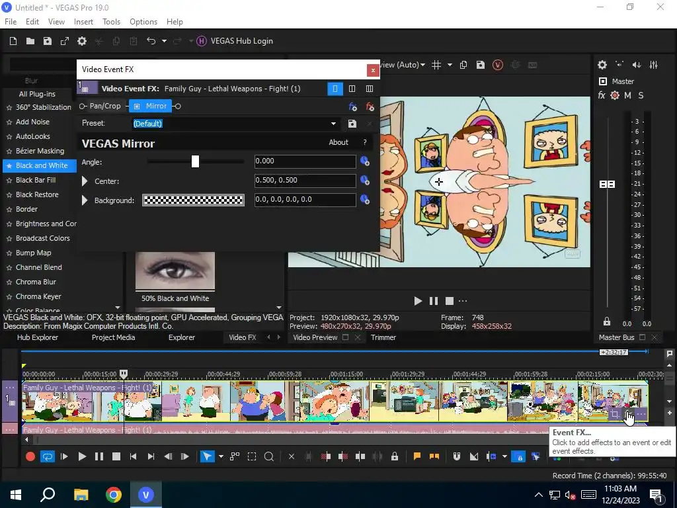
Task: Select Black Bar Fill plug-in
Action: coord(36,180)
